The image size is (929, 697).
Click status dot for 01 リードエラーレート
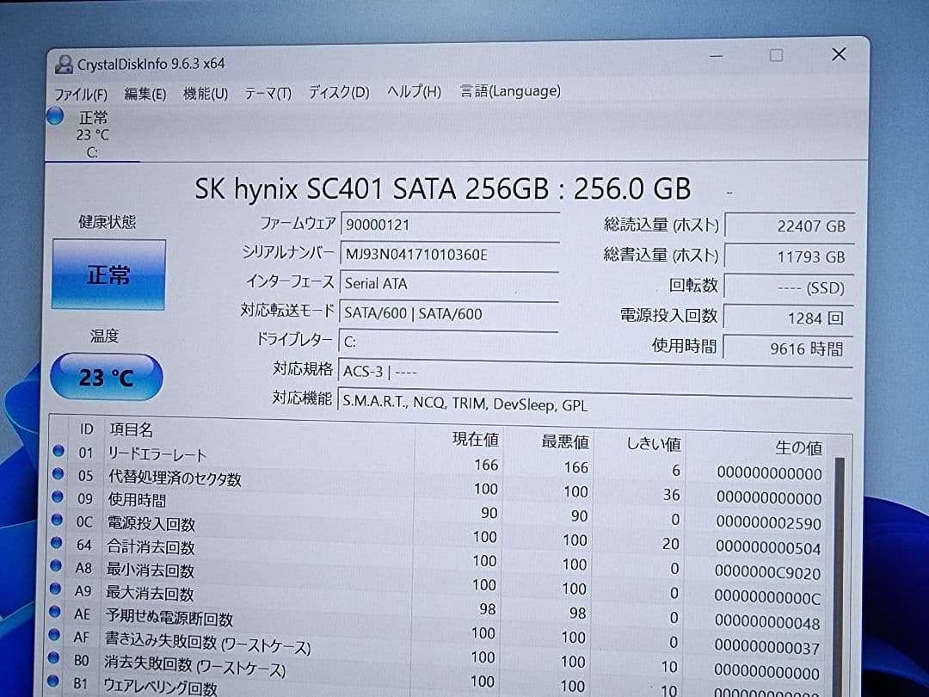pos(58,451)
